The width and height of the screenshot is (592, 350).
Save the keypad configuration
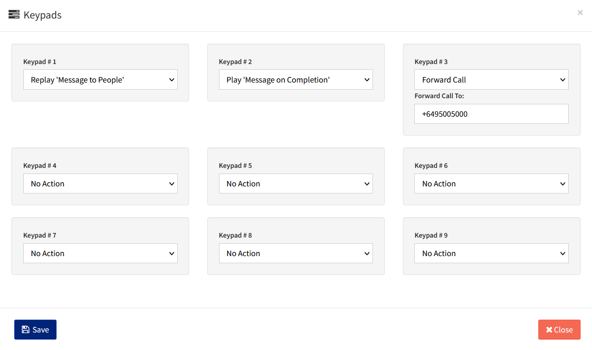click(x=35, y=329)
